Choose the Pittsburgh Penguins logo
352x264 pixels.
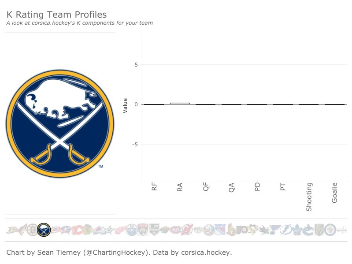pos(253,230)
